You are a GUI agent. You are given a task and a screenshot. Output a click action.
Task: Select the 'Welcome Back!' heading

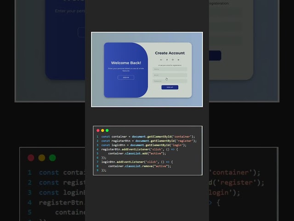(126, 63)
